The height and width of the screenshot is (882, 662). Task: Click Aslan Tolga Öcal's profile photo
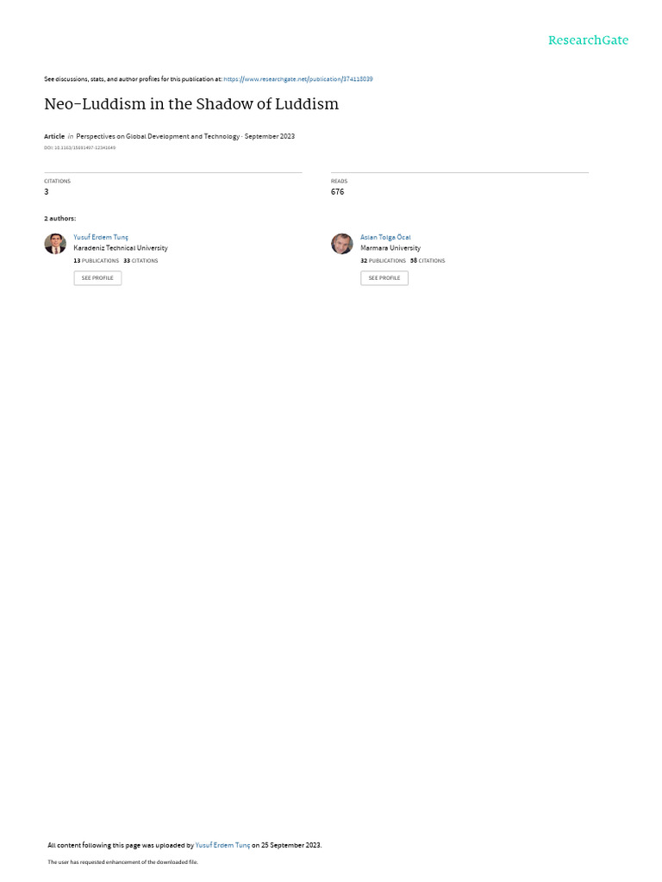click(341, 244)
